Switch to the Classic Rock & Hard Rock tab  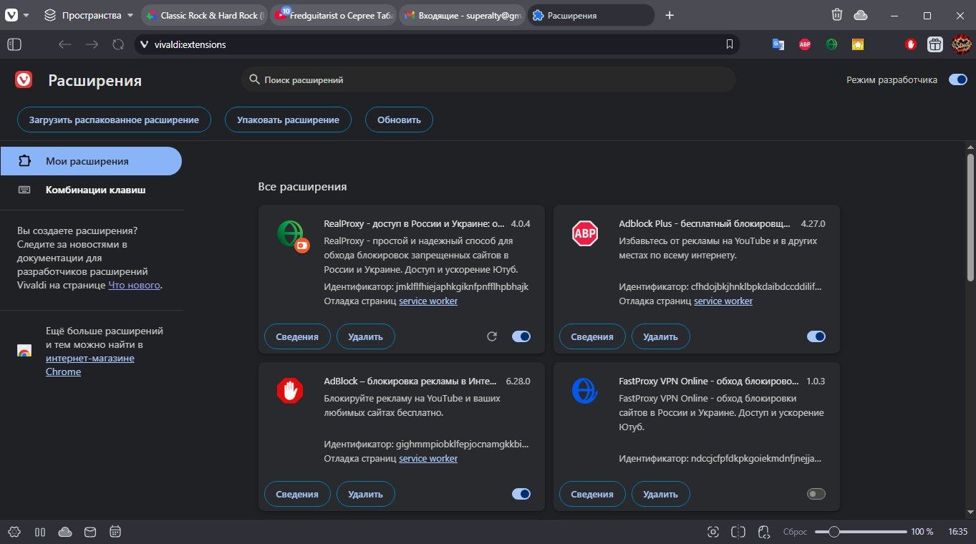204,15
